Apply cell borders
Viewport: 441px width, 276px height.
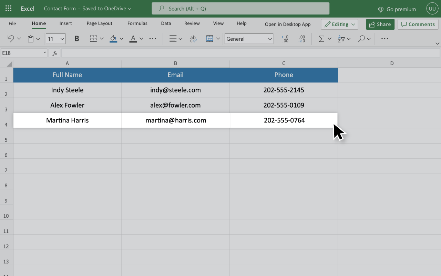[94, 39]
